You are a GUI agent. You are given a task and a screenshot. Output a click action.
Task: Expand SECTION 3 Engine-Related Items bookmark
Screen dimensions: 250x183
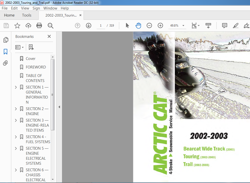click(x=16, y=120)
